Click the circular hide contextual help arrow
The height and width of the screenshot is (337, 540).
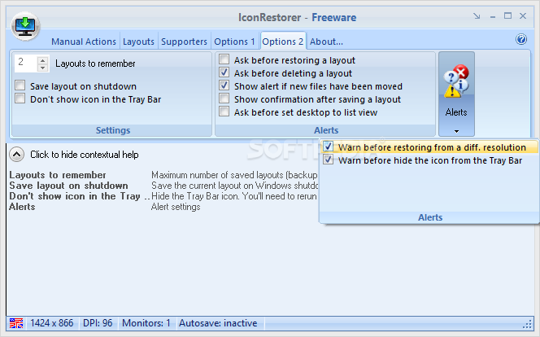point(16,155)
